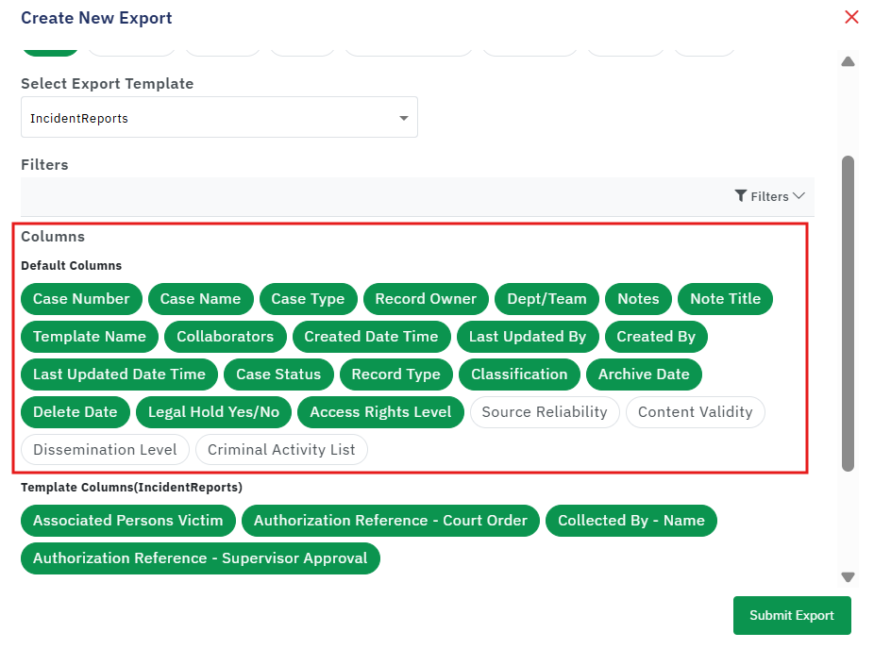This screenshot has height=649, width=874.
Task: Deselect the Access Rights Level column
Action: (x=380, y=412)
